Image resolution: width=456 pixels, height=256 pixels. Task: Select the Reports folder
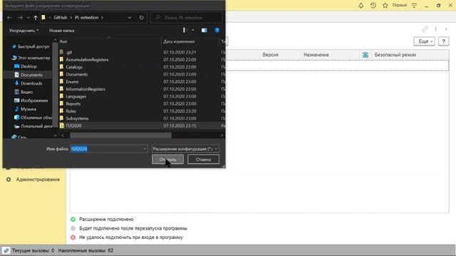[73, 104]
